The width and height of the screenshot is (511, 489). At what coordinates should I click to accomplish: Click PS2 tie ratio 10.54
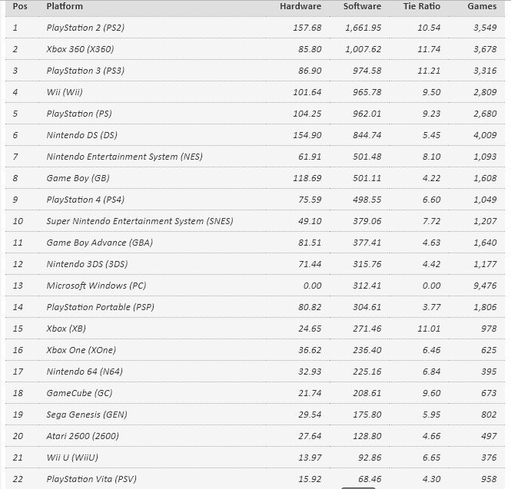pyautogui.click(x=429, y=28)
